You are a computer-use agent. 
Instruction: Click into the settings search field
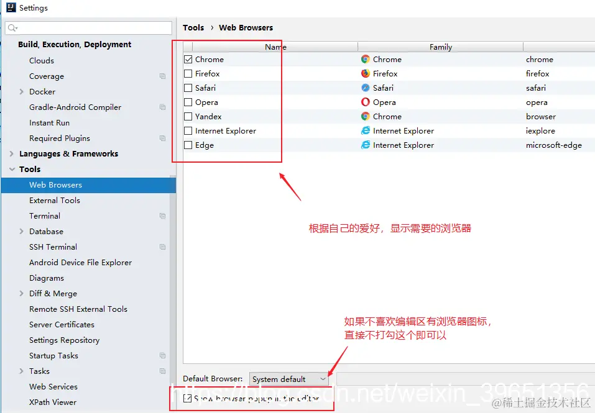tap(88, 28)
